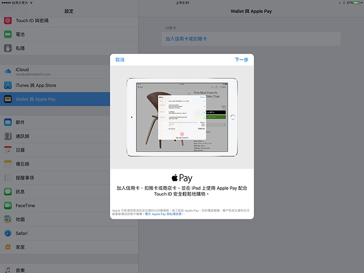Click the Wallet 與 Apple Pay page title
Screen dimensions: 364x273
251,11
